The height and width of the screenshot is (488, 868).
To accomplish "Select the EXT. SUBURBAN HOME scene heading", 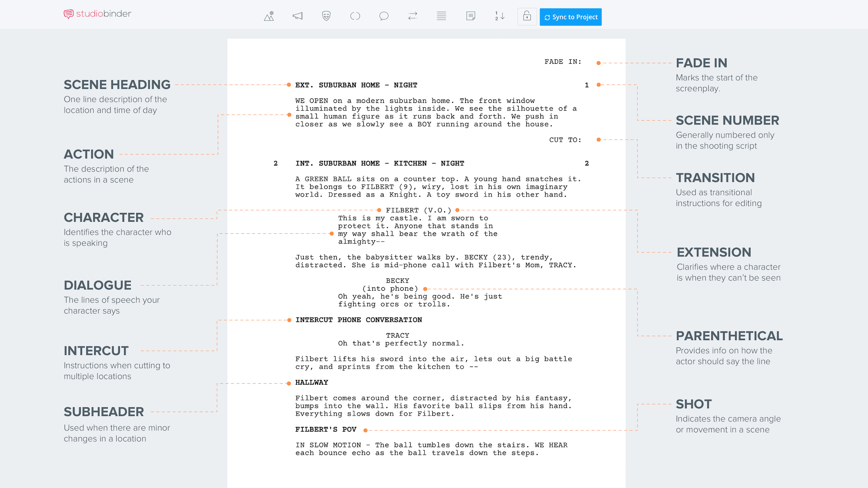I will click(x=356, y=84).
